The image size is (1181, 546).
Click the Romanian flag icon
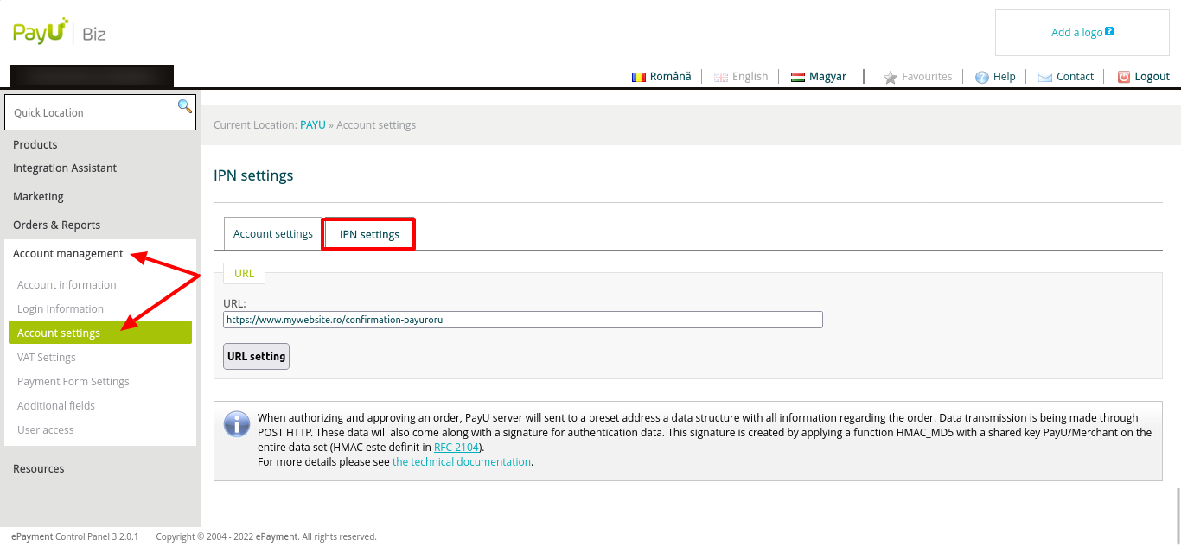click(x=639, y=77)
